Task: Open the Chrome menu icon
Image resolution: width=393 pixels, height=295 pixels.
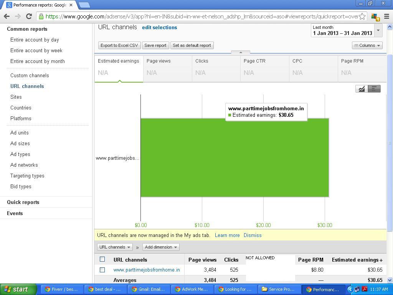Action: pos(387,17)
